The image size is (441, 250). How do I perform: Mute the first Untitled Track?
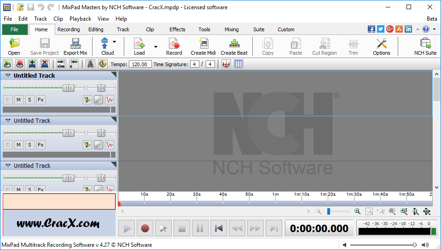[18, 100]
